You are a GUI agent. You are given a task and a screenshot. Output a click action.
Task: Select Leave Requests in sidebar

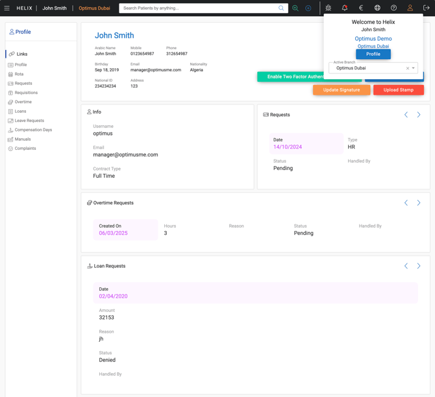(29, 121)
